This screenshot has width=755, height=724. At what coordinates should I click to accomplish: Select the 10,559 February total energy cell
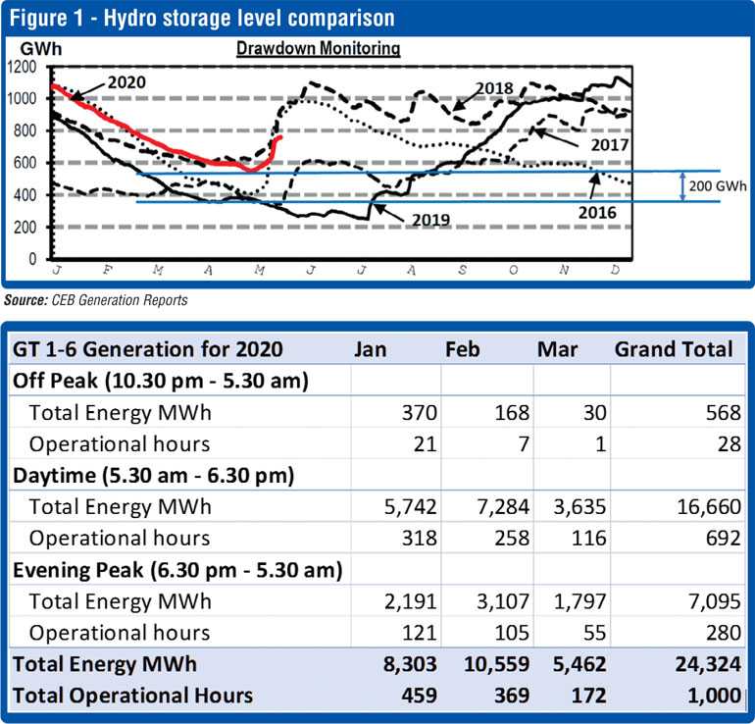pos(498,664)
